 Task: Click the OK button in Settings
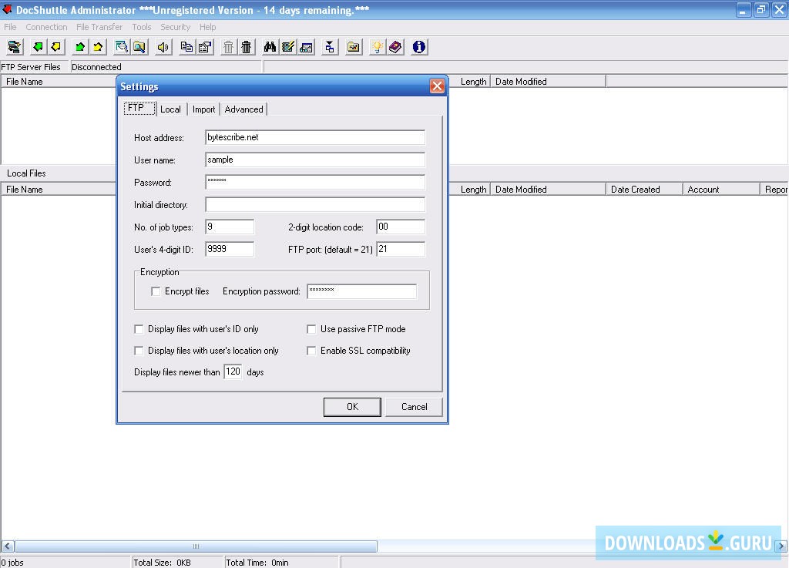[352, 407]
